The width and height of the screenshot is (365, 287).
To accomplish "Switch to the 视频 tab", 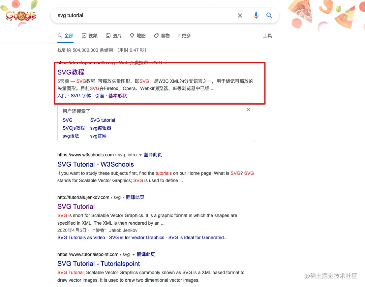I will [x=90, y=36].
